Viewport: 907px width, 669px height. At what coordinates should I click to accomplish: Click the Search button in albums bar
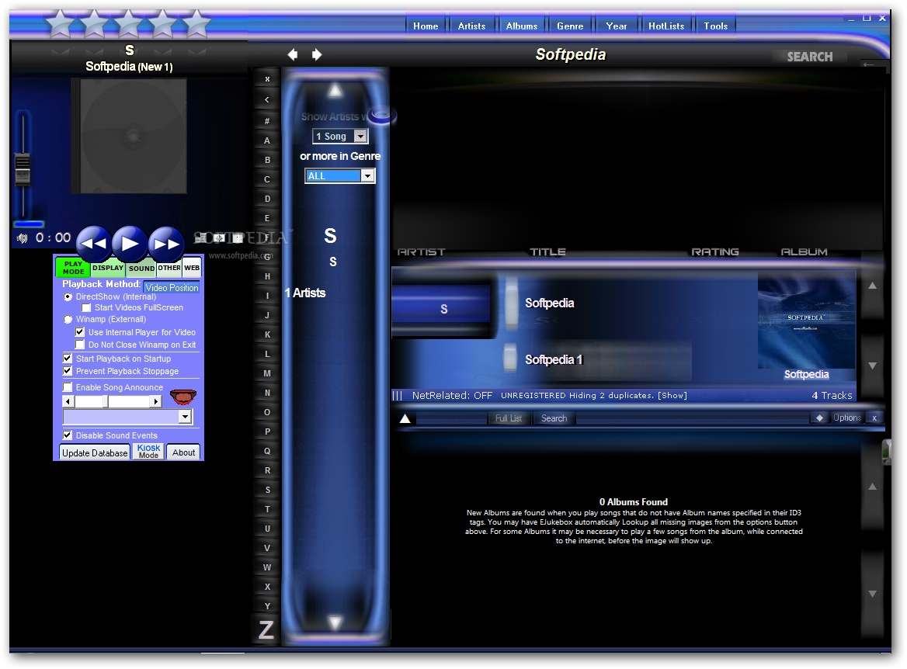point(554,418)
